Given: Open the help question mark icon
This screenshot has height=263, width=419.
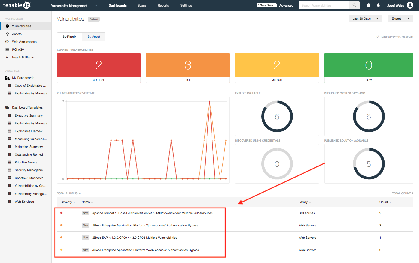Looking at the screenshot, I should 369,5.
